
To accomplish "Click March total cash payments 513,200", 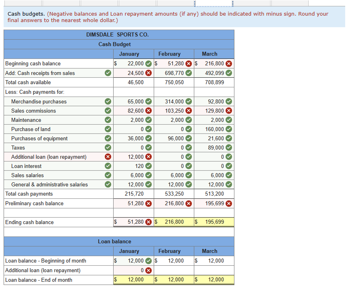I will (x=214, y=194).
